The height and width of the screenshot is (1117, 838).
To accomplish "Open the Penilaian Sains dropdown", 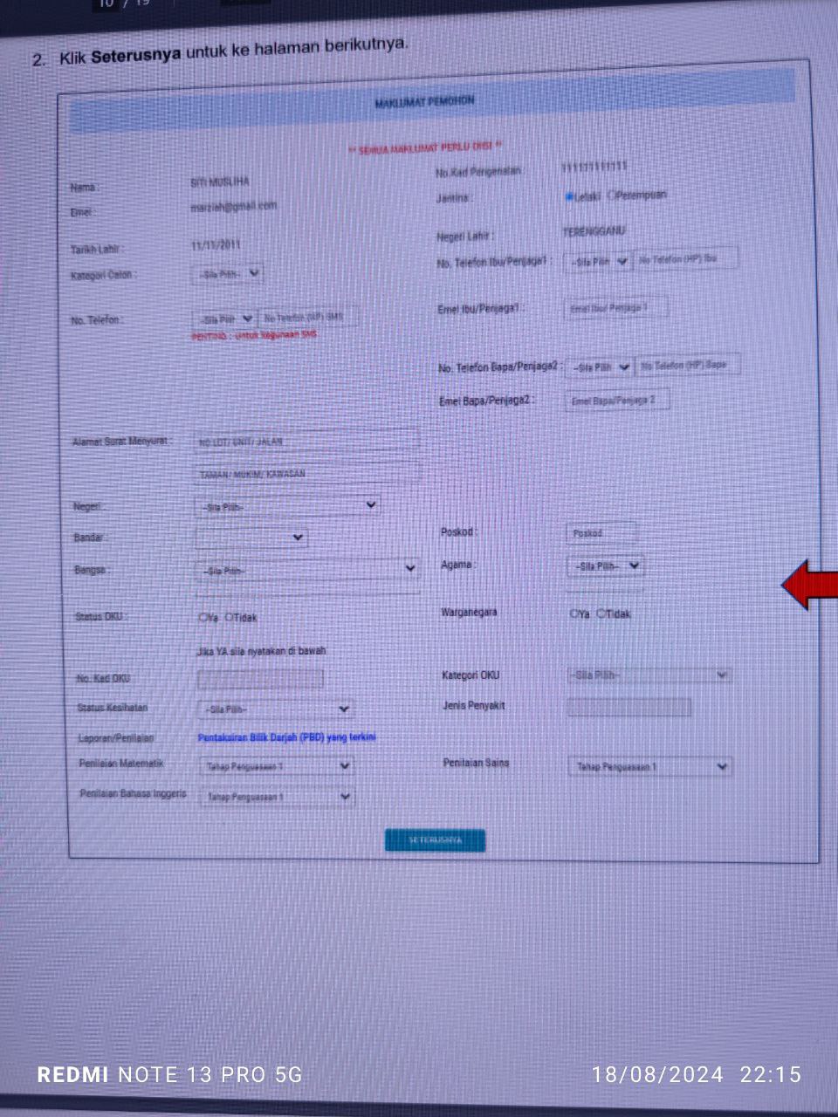I will (x=649, y=767).
